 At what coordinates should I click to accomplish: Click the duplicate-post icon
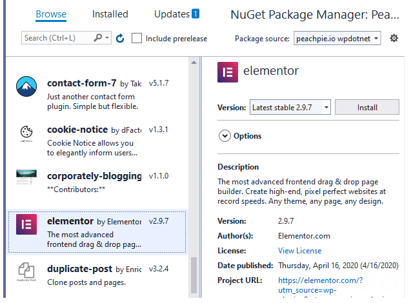26,271
